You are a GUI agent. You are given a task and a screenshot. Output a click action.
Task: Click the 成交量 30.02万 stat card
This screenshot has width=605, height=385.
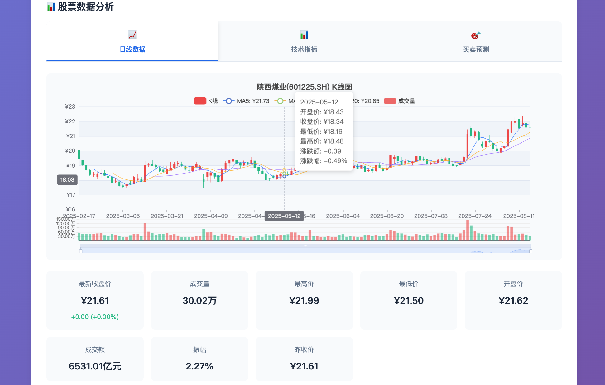pyautogui.click(x=199, y=300)
